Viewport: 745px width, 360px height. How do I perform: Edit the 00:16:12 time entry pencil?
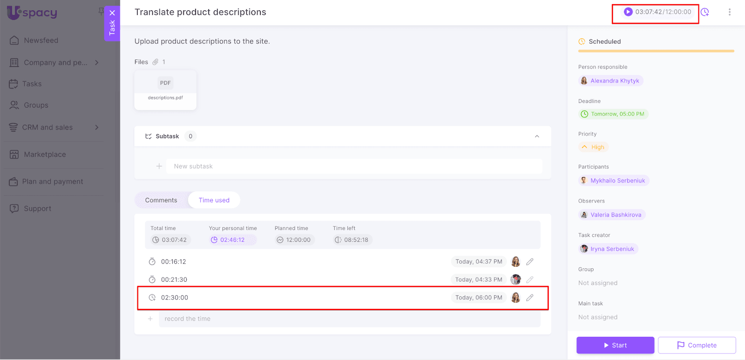point(530,262)
